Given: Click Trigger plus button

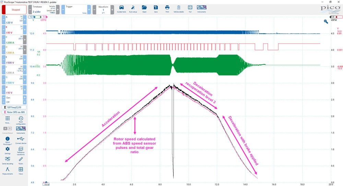Looking at the screenshot, I should click(89, 10).
